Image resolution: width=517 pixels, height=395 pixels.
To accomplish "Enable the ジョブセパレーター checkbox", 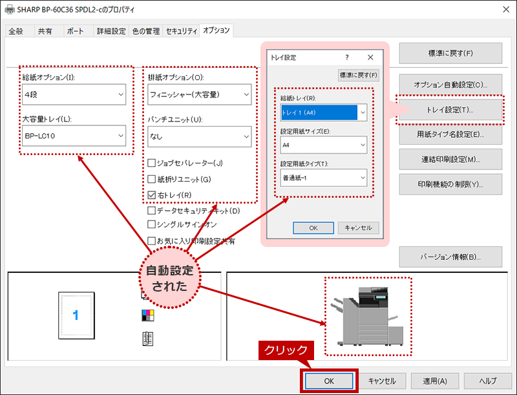I will click(152, 163).
